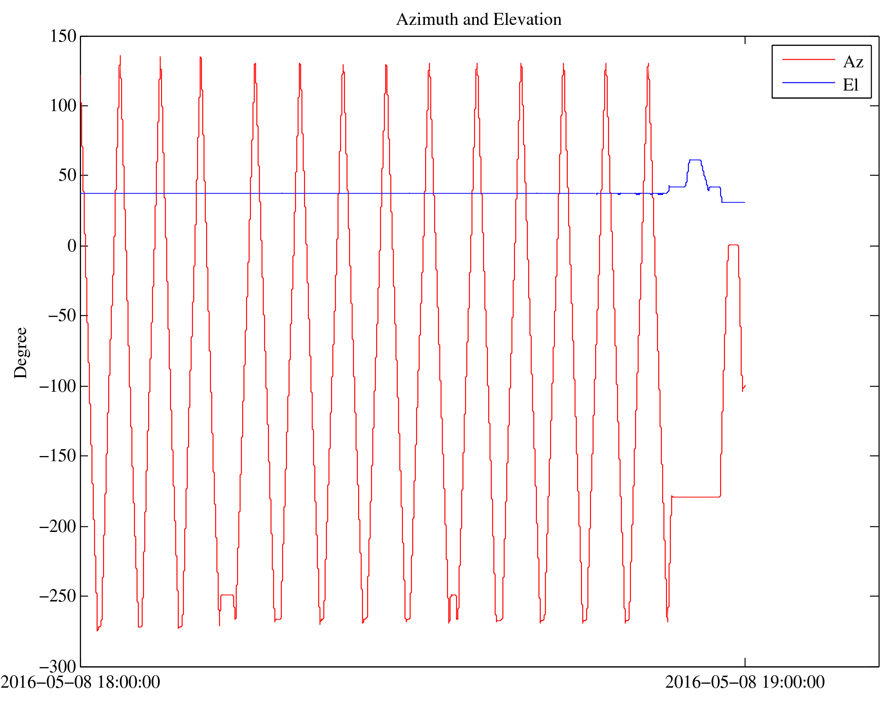Click the Az text label in legend
This screenshot has width=891, height=722.
[x=853, y=62]
